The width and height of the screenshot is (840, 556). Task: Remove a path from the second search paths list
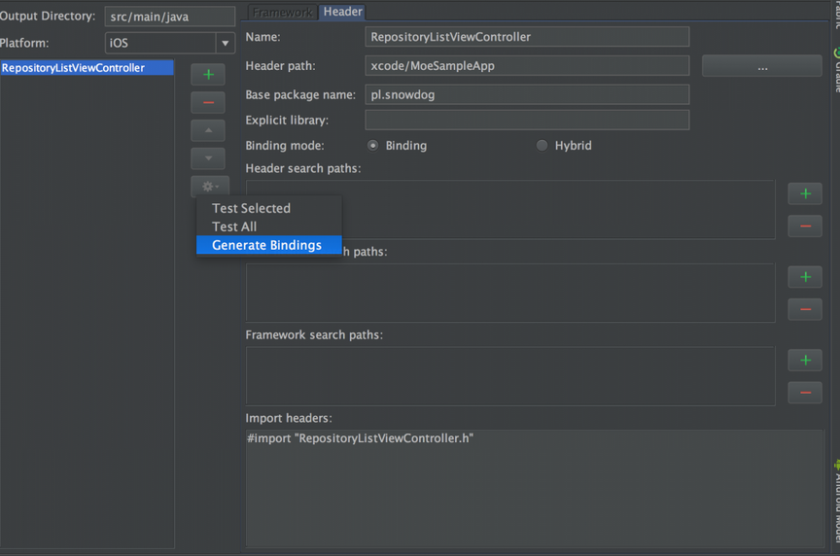(805, 309)
